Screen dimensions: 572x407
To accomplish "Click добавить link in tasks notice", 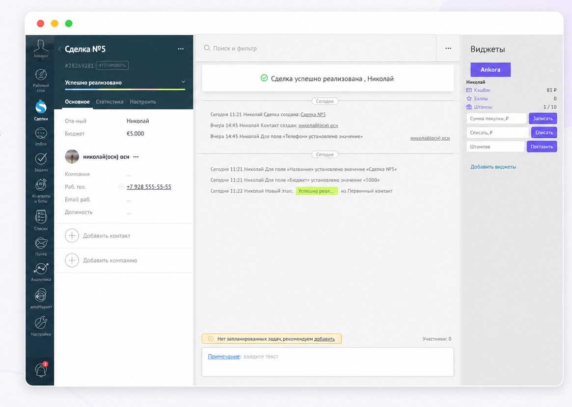I will pos(325,339).
